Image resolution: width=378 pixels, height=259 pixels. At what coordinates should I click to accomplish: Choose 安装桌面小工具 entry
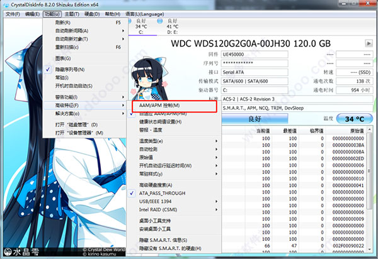click(x=174, y=229)
